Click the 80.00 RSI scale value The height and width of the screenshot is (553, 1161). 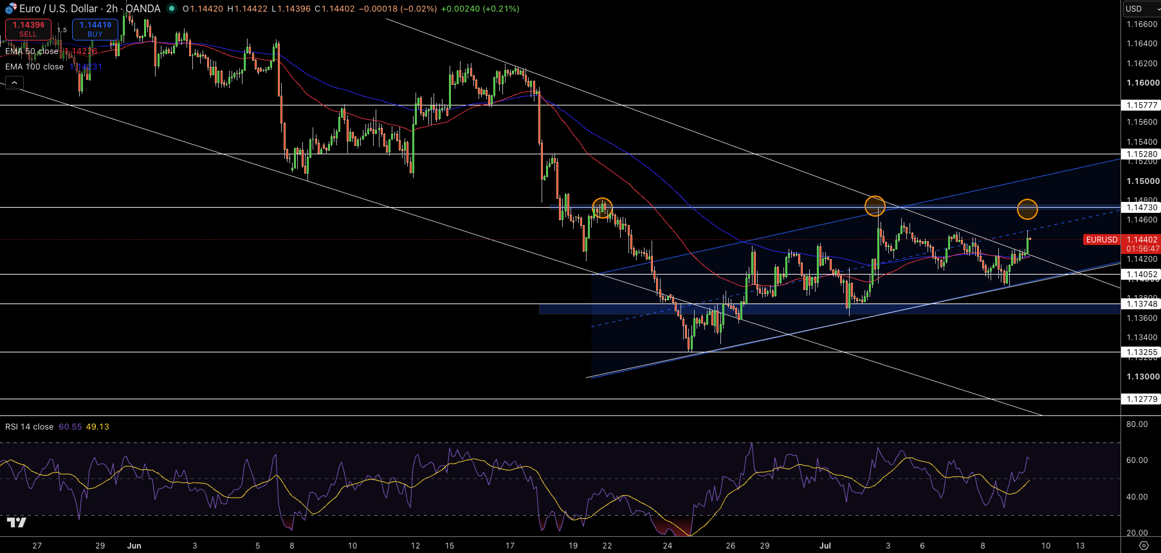click(1137, 424)
